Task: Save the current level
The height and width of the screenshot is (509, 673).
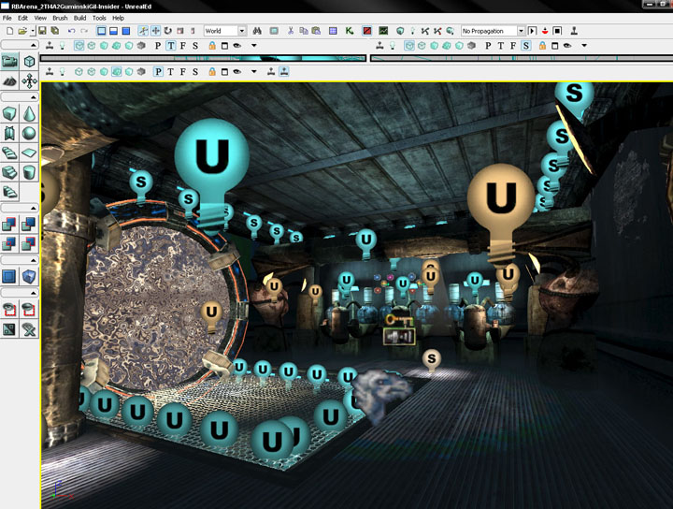Action: click(42, 31)
